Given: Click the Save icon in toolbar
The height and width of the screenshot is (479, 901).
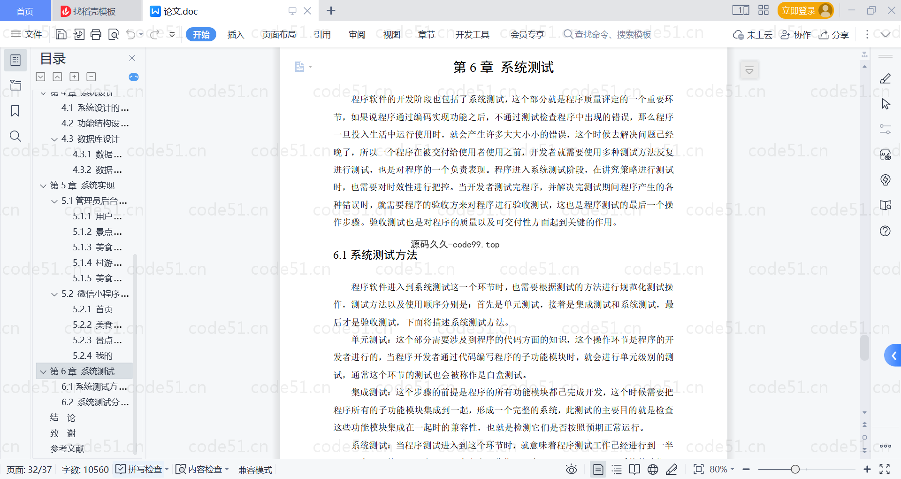Looking at the screenshot, I should tap(61, 34).
